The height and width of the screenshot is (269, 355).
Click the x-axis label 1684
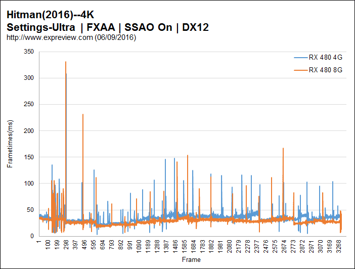(193, 247)
